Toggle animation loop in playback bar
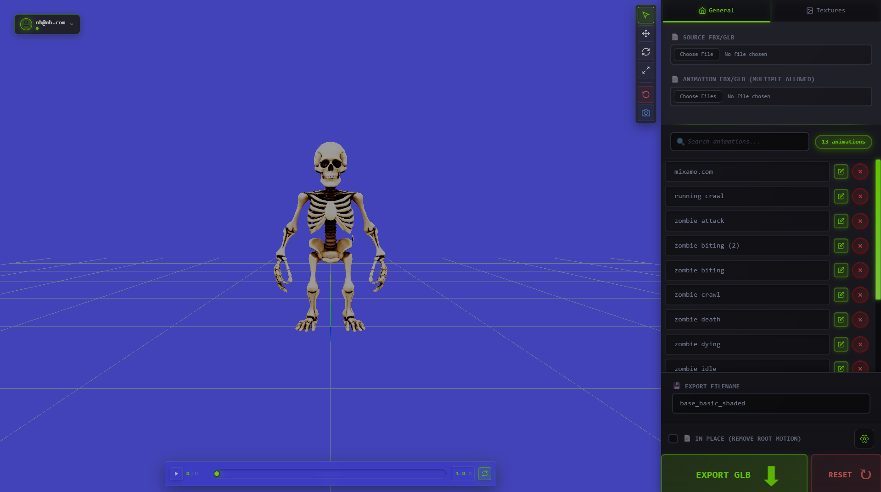Screen dimensions: 881x492 point(485,474)
